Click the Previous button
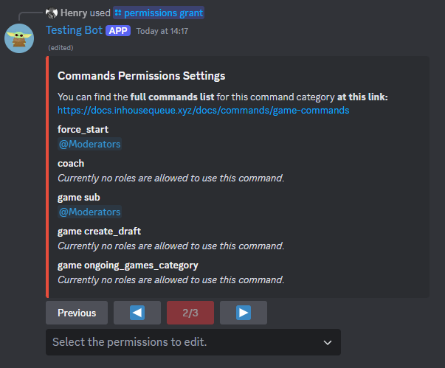445x368 pixels. [77, 313]
